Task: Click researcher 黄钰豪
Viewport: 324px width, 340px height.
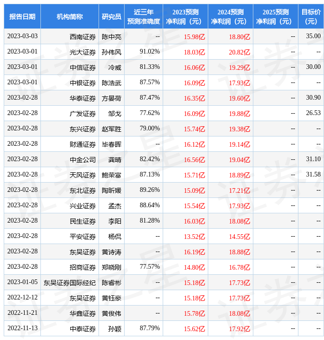Action: pyautogui.click(x=112, y=299)
